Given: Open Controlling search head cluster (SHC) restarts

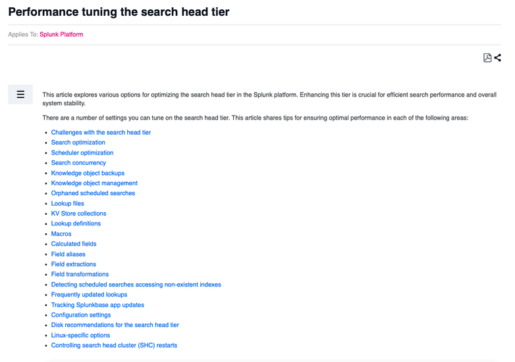Looking at the screenshot, I should click(x=114, y=346).
